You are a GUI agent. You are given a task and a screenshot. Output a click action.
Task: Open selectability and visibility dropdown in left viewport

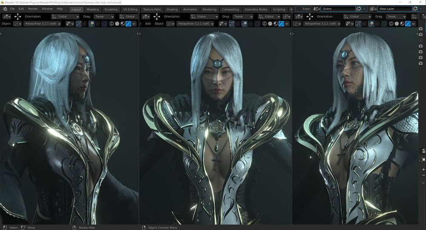[70, 23]
